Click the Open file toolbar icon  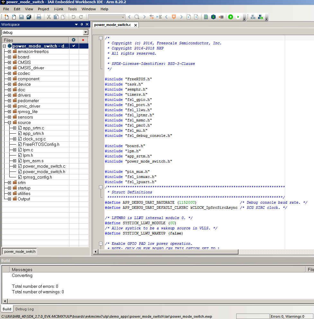(14, 17)
